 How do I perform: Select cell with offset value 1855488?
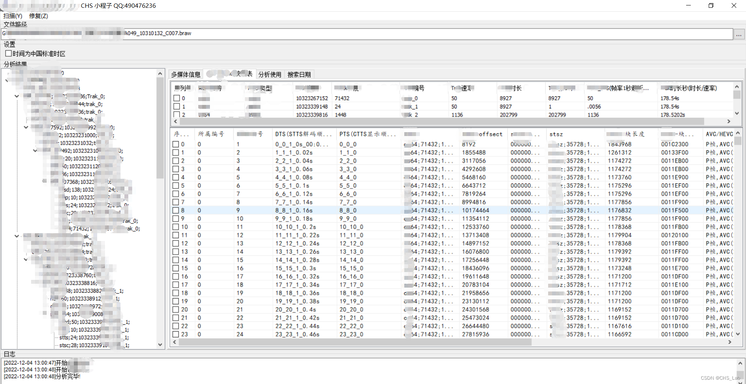[x=473, y=153]
